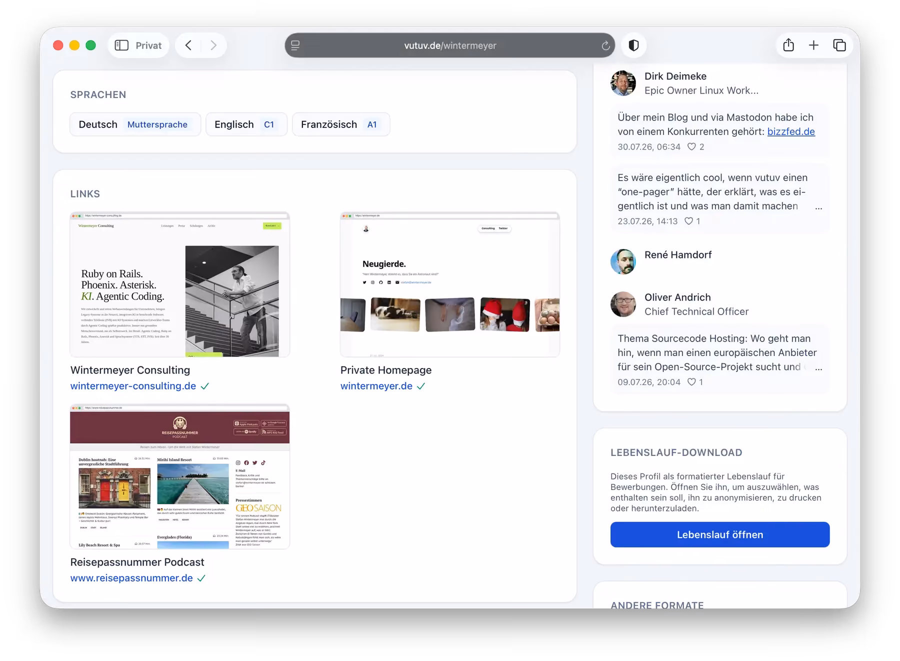Viewport: 900px width, 661px height.
Task: Select the Englisch C1 language tag
Action: (x=246, y=124)
